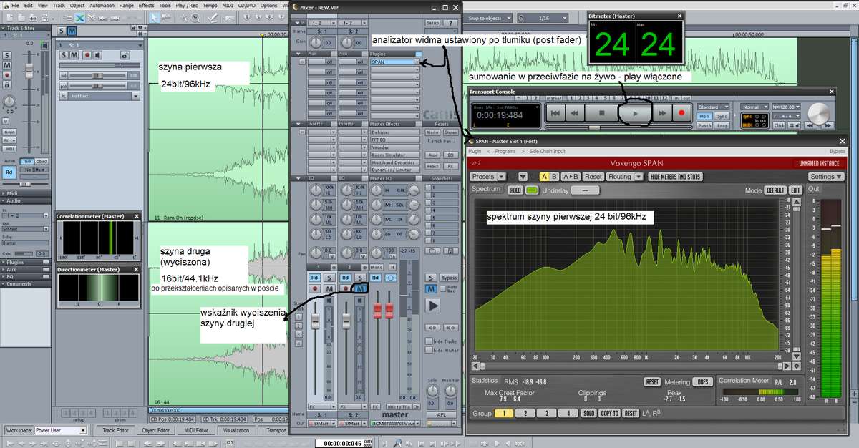The height and width of the screenshot is (448, 859).
Task: Arm record on mixer channel 2
Action: coord(346,288)
